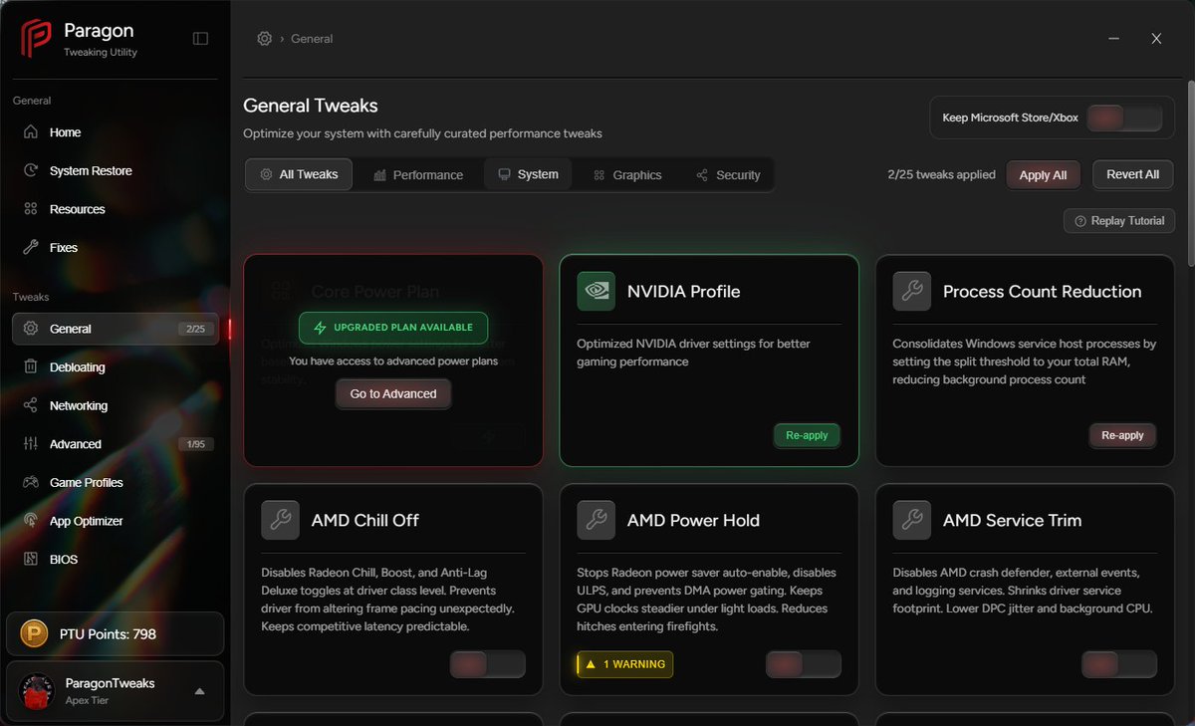
Task: Click the App Optimizer rocket icon
Action: (x=31, y=521)
